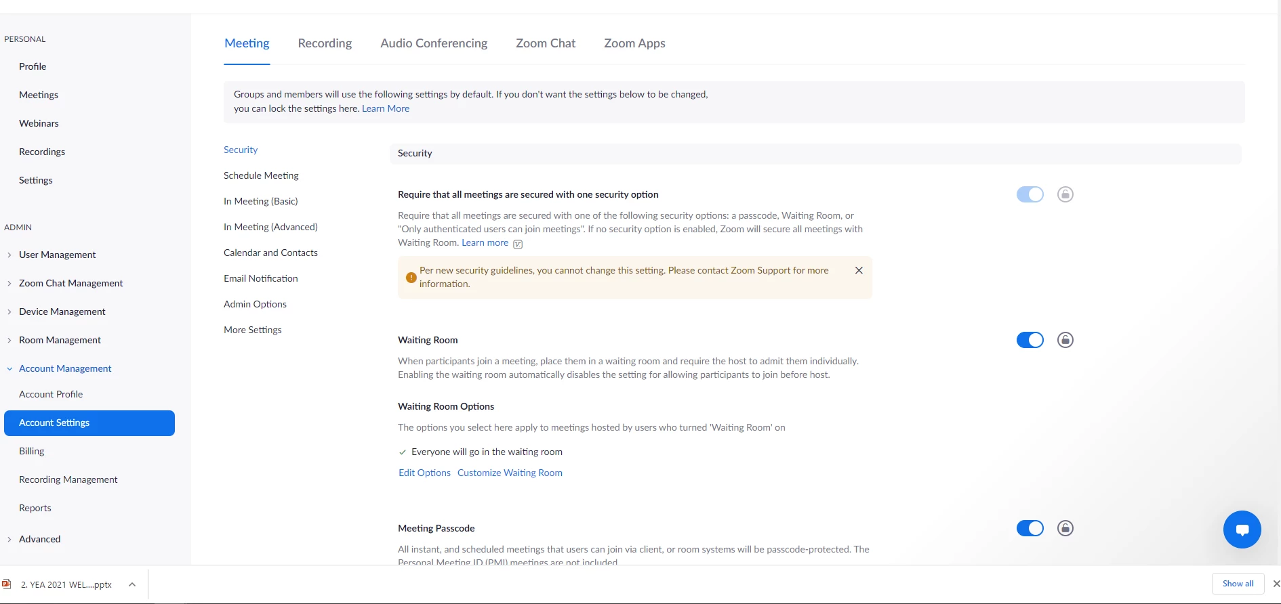Open Profile in the Personal menu

tap(33, 66)
